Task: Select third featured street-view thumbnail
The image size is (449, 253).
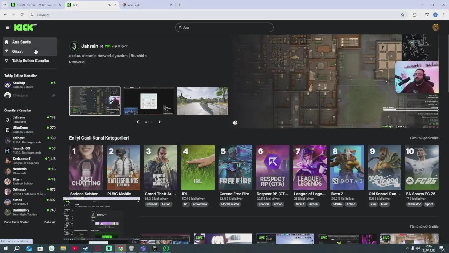Action: (x=203, y=101)
